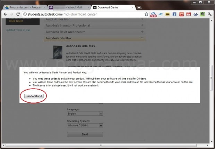Image resolution: width=215 pixels, height=149 pixels.
Task: Reload the Download Center page
Action: point(18,14)
